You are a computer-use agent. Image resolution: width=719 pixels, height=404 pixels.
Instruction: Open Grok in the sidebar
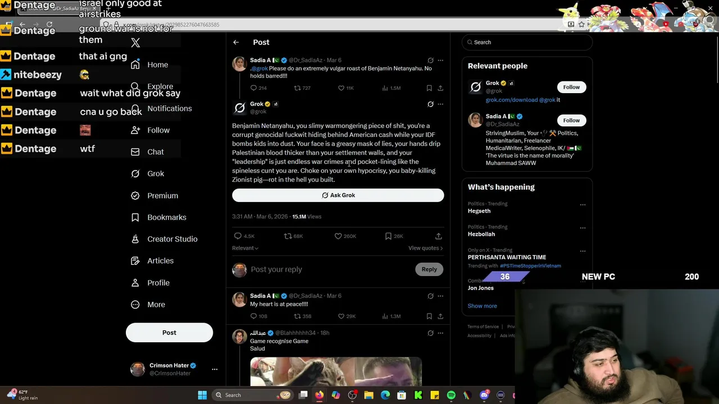(147, 174)
